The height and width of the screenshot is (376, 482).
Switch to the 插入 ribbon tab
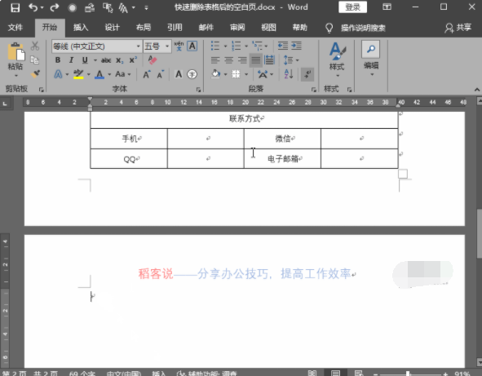coord(81,28)
